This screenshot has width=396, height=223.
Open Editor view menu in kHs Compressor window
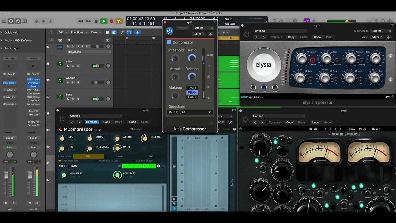tap(199, 34)
